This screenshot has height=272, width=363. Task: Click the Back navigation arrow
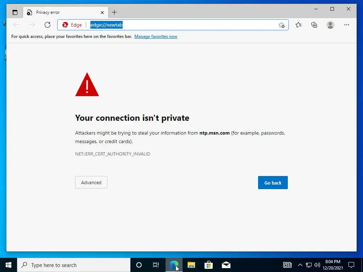pyautogui.click(x=16, y=25)
